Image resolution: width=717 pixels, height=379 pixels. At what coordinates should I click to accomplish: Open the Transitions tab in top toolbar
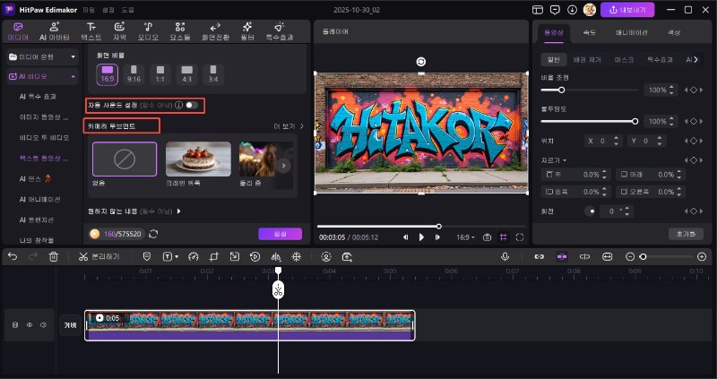(214, 32)
